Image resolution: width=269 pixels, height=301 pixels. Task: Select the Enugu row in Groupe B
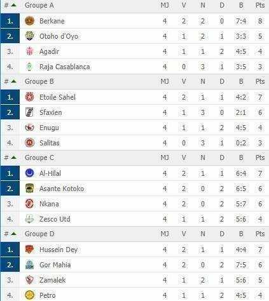point(134,128)
